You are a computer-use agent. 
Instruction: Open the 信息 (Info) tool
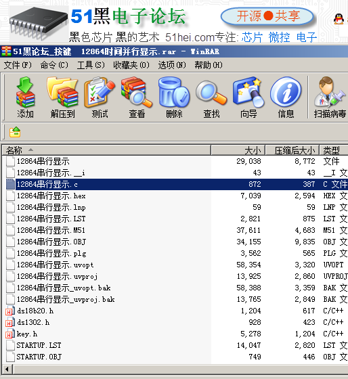(x=286, y=92)
